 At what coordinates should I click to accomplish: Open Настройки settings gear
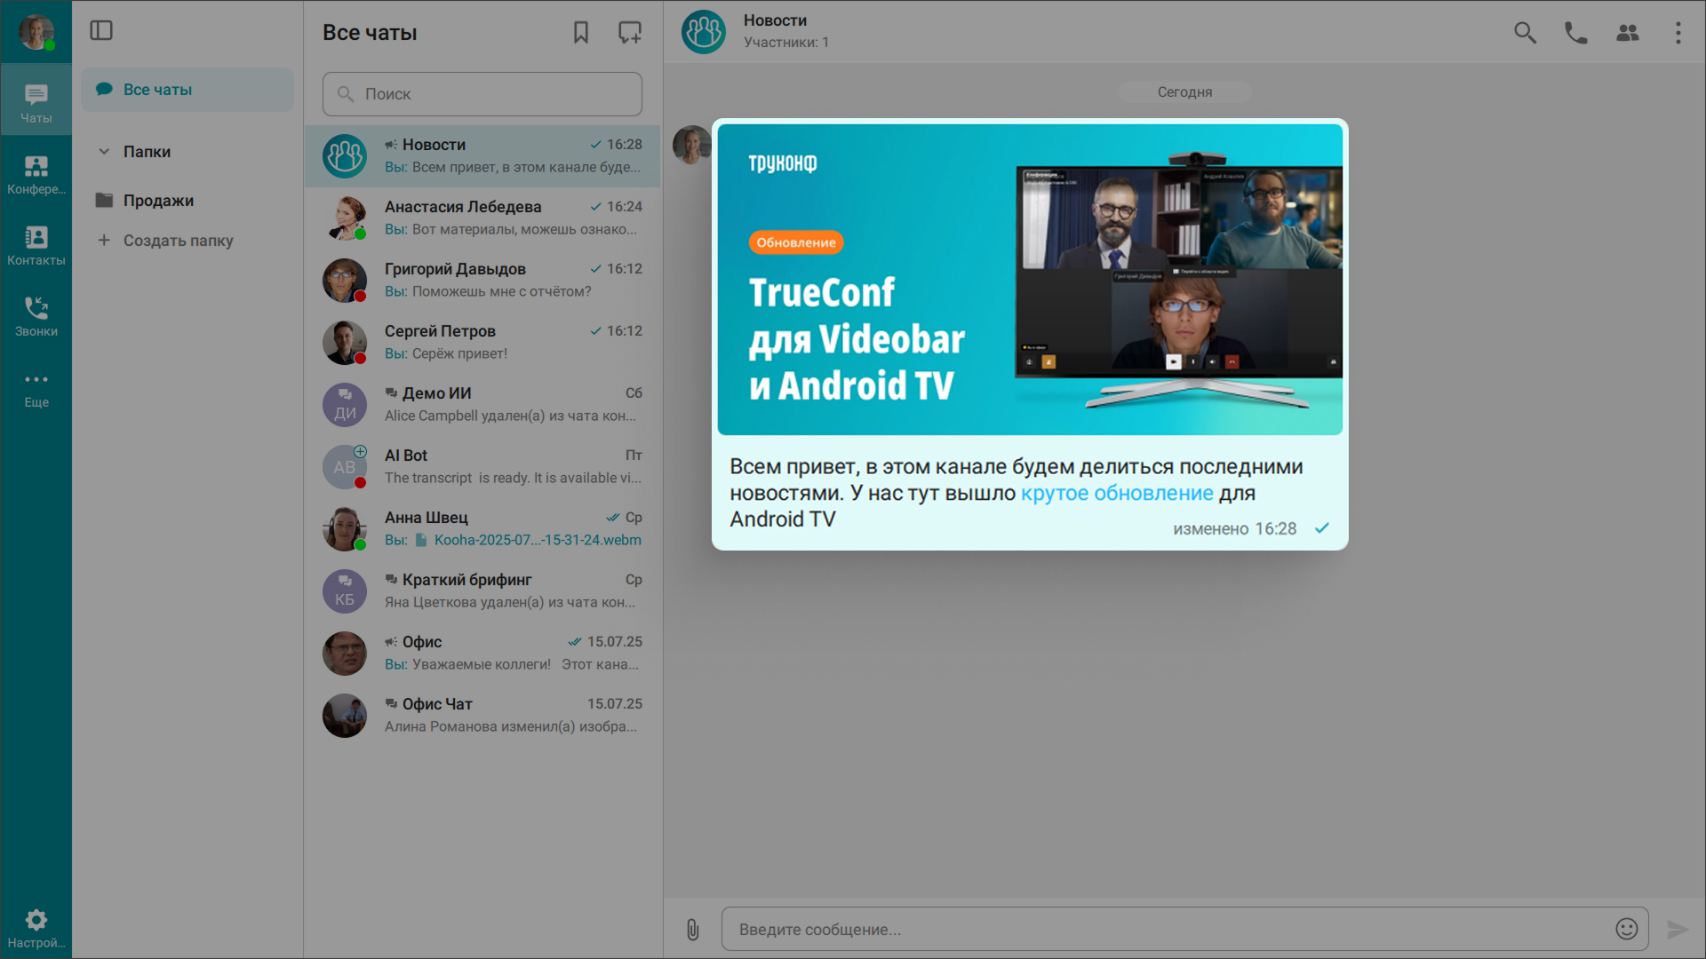coord(36,929)
